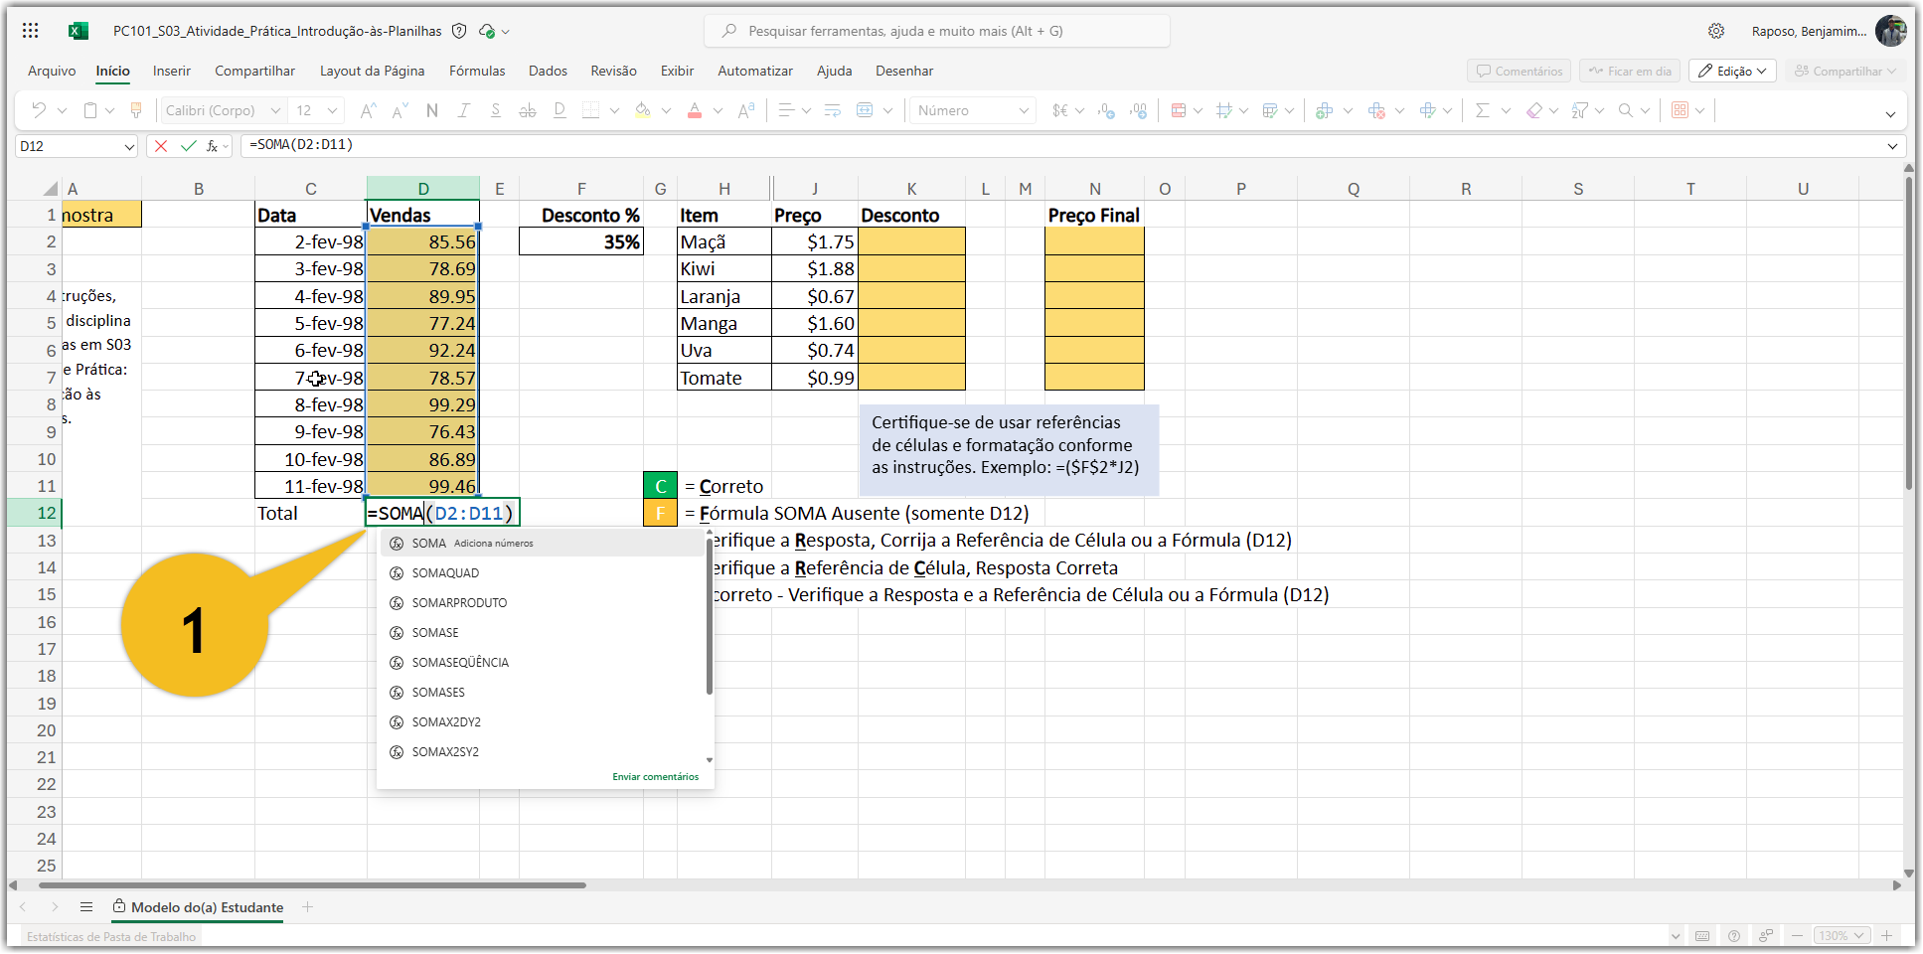Viewport: 1923px width, 954px height.
Task: Open conditional formatting icon
Action: coord(1179,110)
